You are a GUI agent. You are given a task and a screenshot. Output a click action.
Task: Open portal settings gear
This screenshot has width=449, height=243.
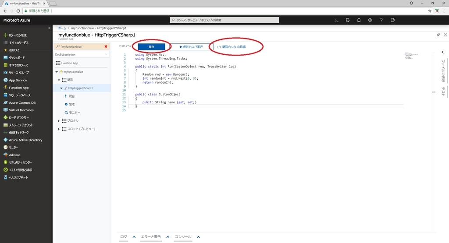[x=370, y=20]
